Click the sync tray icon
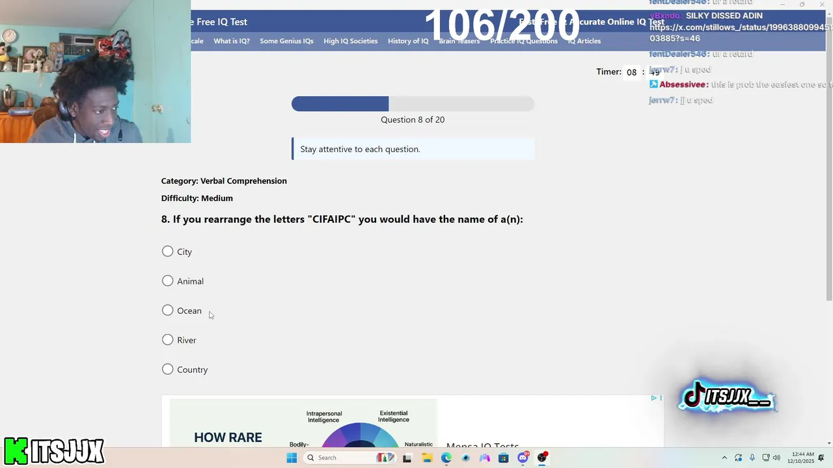The image size is (833, 468). coord(738,458)
